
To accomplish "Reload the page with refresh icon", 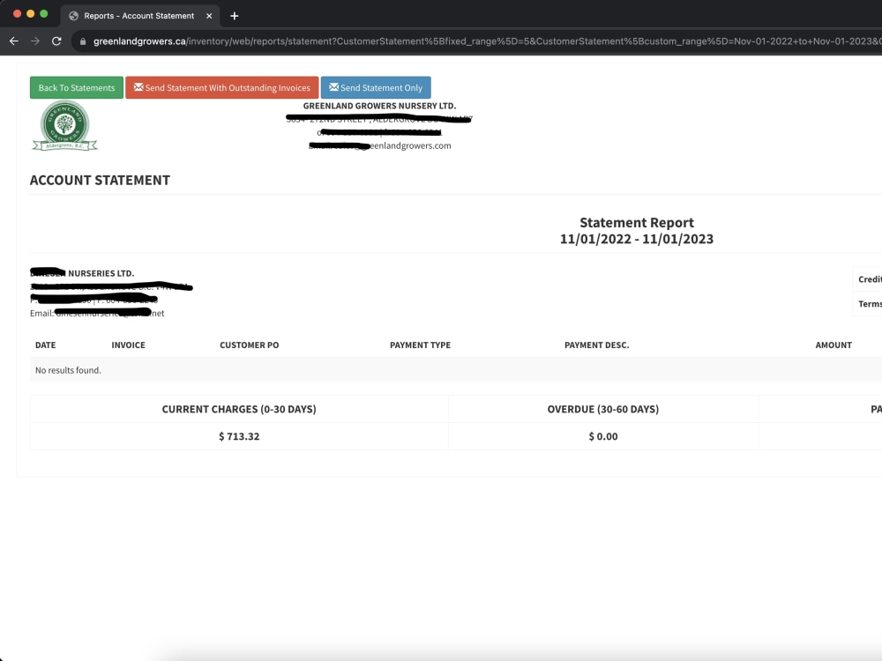I will coord(56,41).
